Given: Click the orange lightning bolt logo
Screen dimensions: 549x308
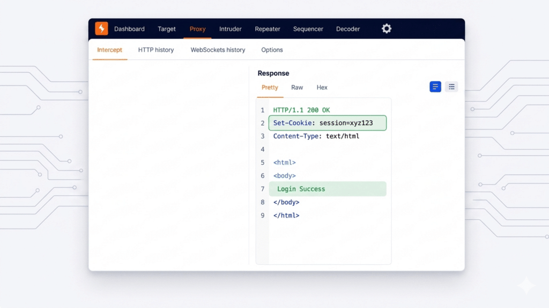Looking at the screenshot, I should click(101, 29).
